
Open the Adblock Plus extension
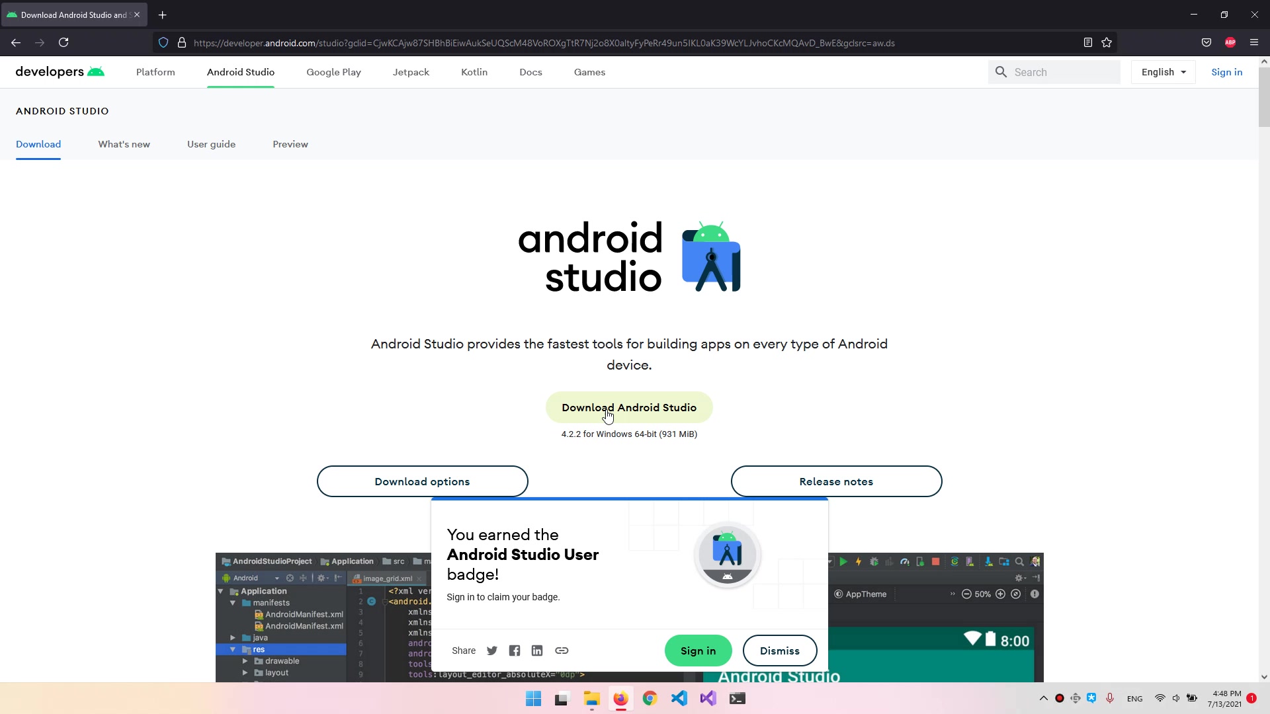pos(1230,42)
